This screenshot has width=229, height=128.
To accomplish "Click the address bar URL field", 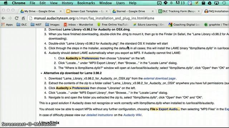I will coord(128,18).
